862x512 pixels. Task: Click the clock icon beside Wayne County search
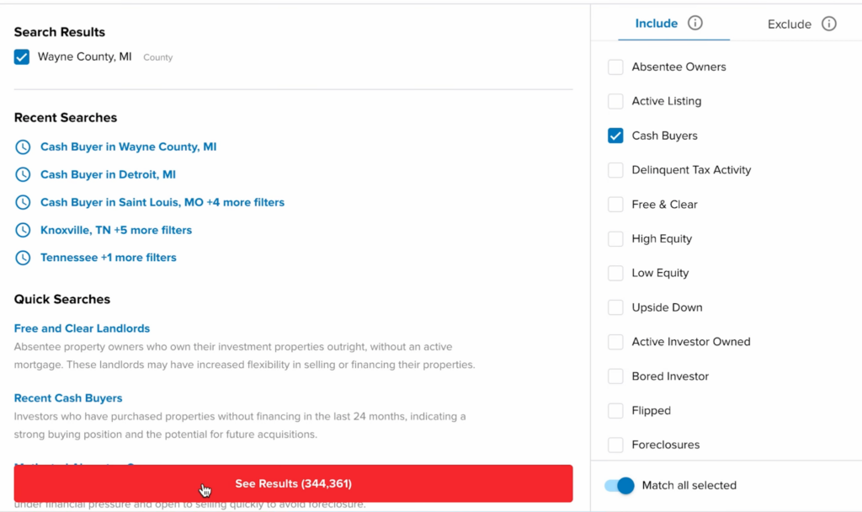24,147
